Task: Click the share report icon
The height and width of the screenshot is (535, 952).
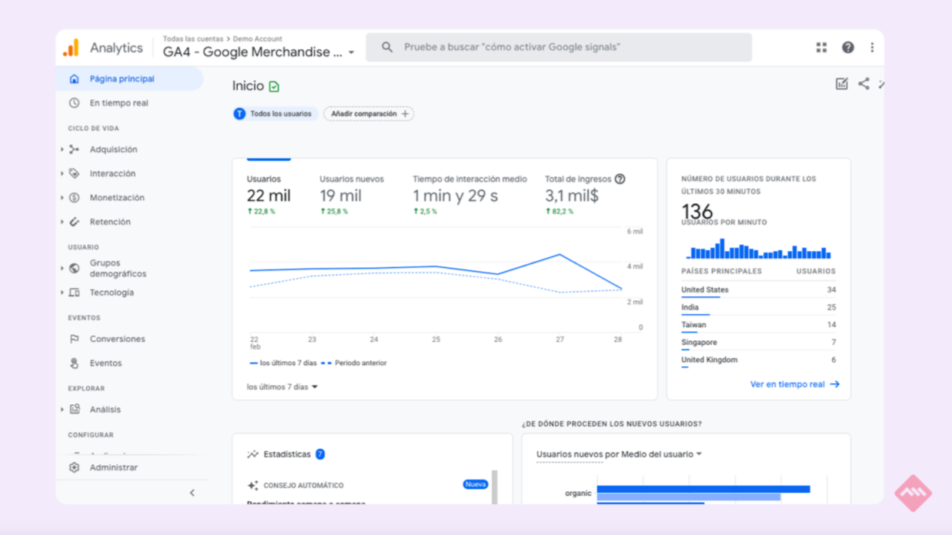Action: coord(863,84)
